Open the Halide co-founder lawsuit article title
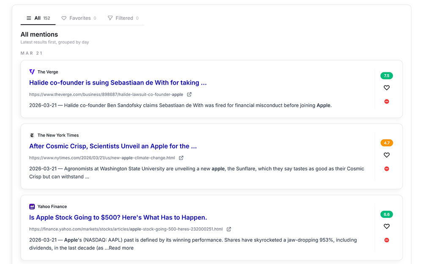This screenshot has width=423, height=264. pos(118,82)
